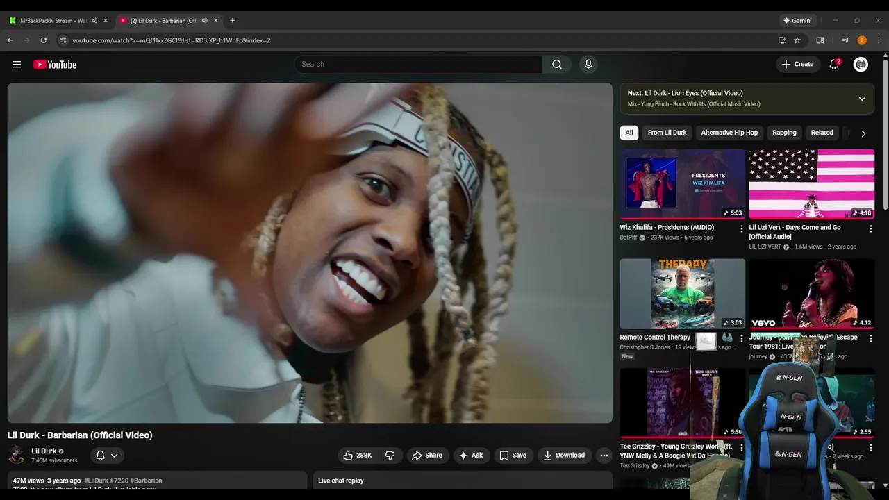Go back in the browser

click(x=10, y=40)
